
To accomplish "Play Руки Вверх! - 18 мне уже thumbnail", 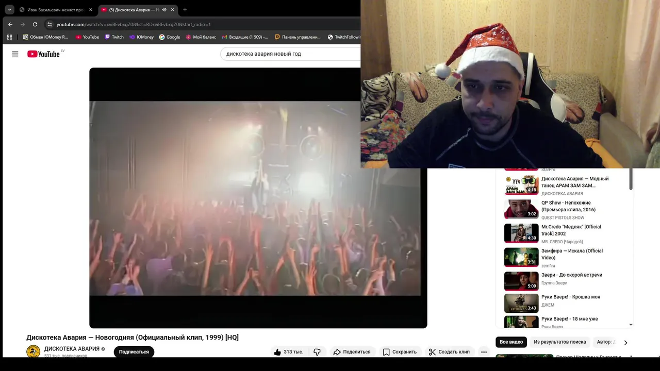I will pyautogui.click(x=521, y=322).
